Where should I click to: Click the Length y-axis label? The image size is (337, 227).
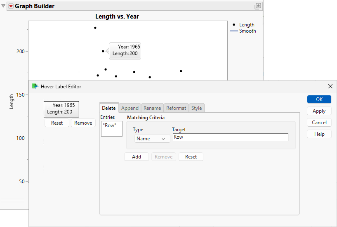pos(12,102)
